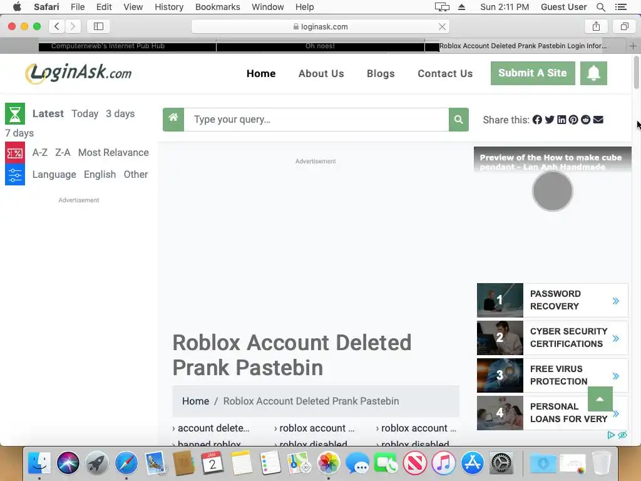Open the Notification Center menu bar icon
Viewport: 641px width, 481px height.
[620, 7]
